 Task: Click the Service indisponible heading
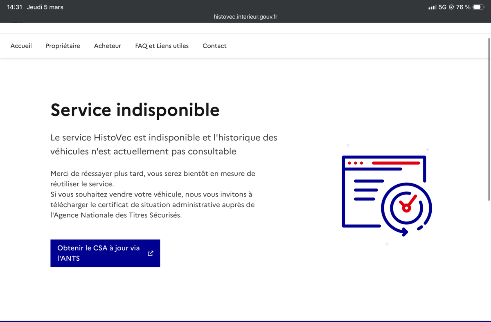[135, 110]
